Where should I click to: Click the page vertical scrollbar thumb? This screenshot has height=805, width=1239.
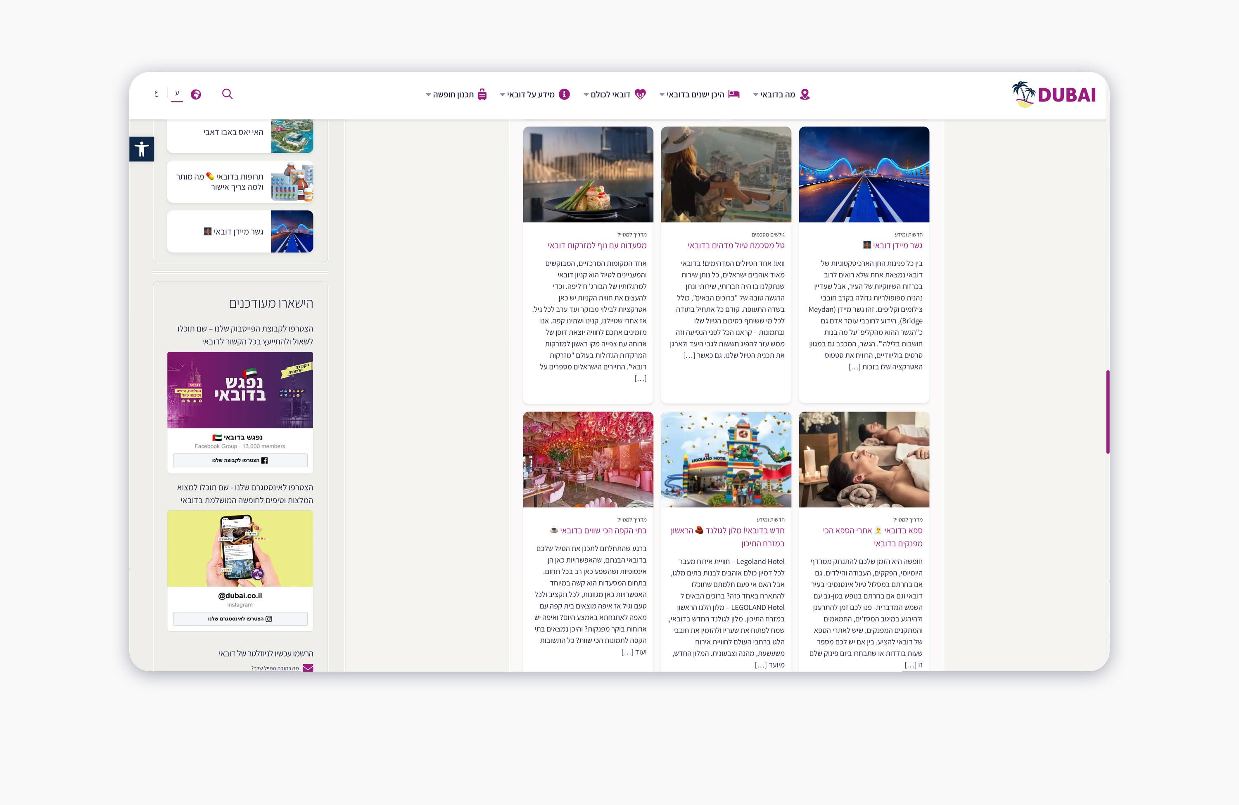(1108, 412)
